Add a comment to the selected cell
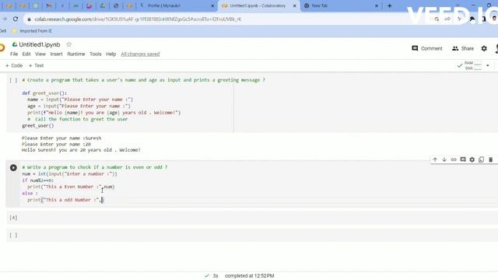 463,159
